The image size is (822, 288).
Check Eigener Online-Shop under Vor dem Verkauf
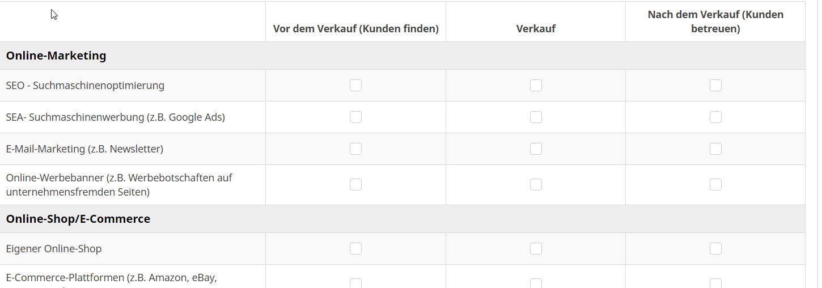tap(355, 249)
